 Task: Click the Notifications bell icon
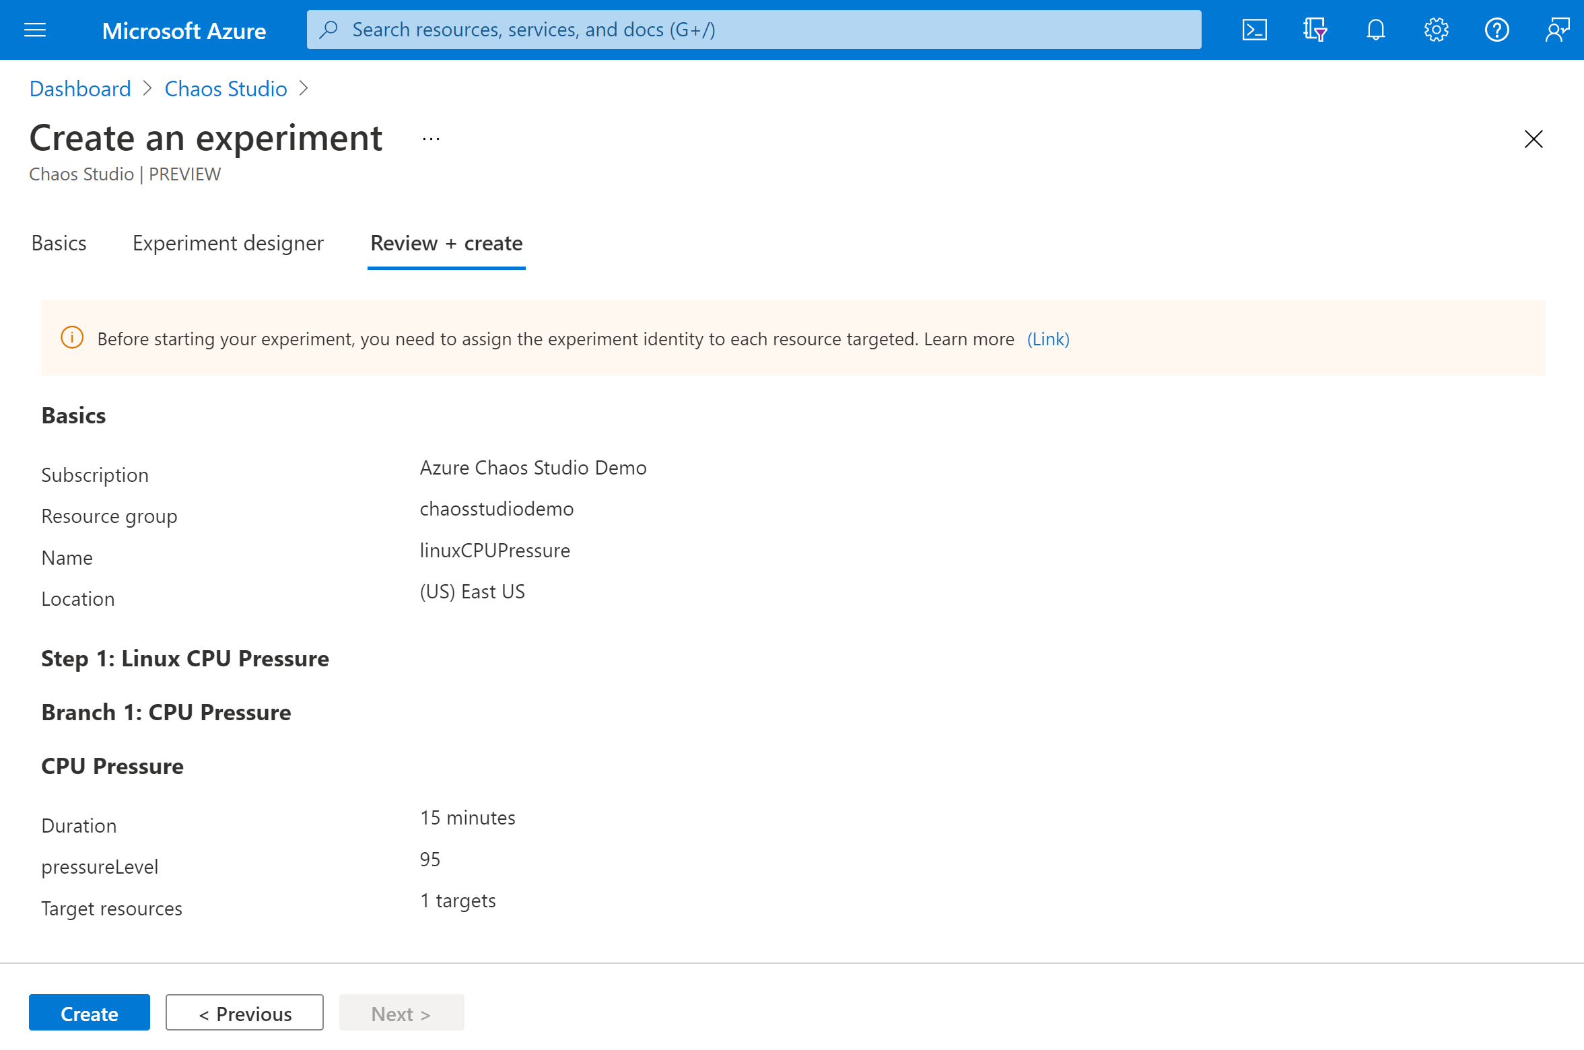(x=1375, y=28)
